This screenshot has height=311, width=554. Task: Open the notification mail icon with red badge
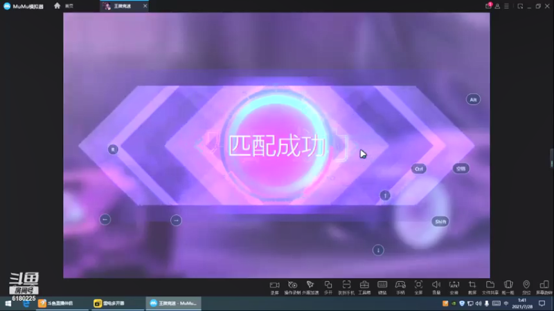[x=488, y=6]
